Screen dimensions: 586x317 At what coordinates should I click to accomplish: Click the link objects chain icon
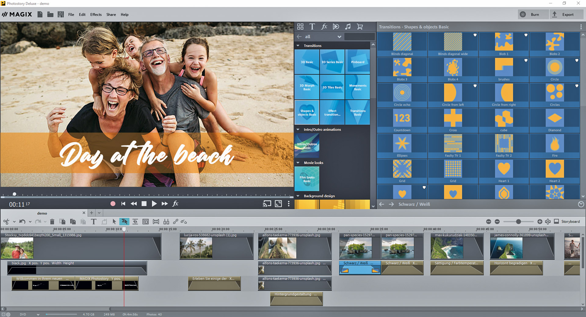tap(175, 222)
